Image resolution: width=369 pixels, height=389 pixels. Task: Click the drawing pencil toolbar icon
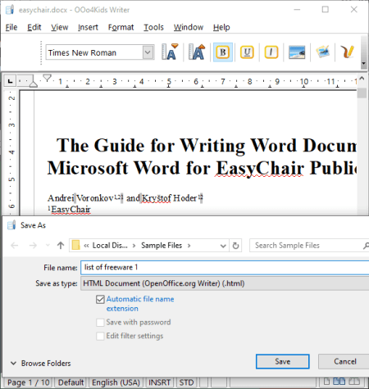coord(347,52)
